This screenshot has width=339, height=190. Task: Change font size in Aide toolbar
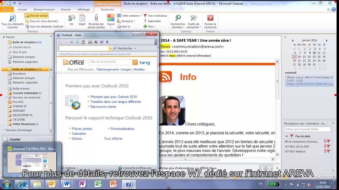[x=96, y=42]
